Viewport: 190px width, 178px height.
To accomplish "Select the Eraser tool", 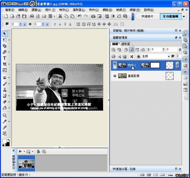I will point(4,102).
